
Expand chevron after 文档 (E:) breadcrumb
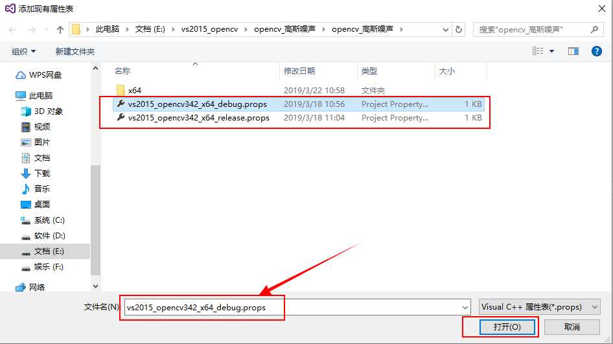pyautogui.click(x=173, y=29)
